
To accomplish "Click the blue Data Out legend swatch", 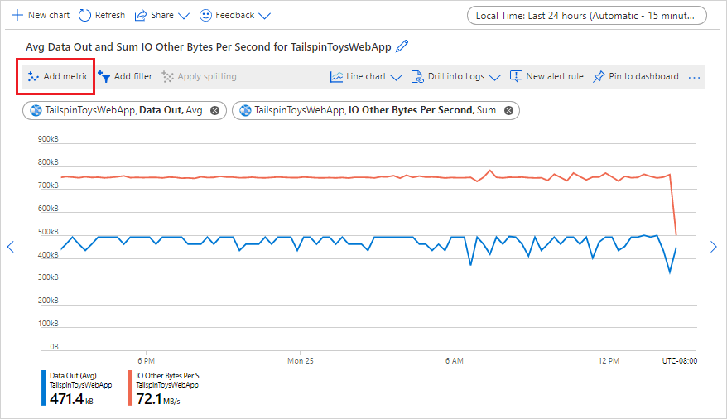I will (44, 388).
